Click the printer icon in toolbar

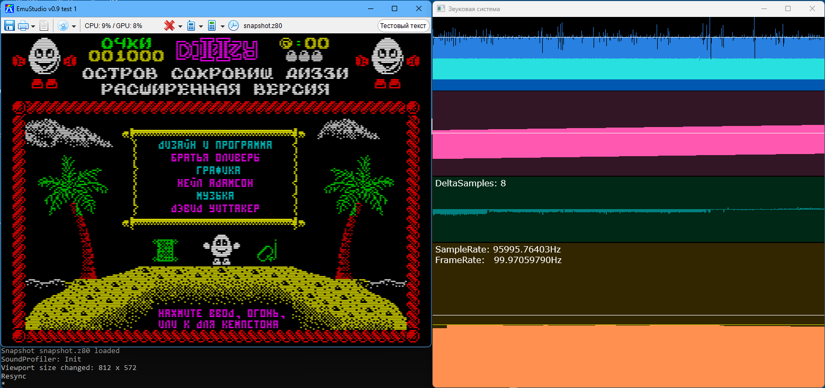point(23,25)
